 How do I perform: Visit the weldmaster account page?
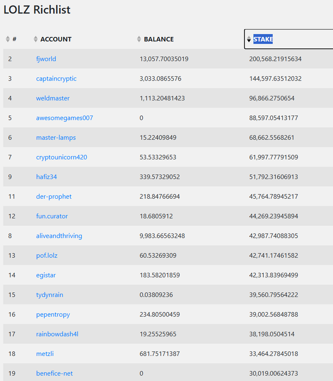pos(53,98)
